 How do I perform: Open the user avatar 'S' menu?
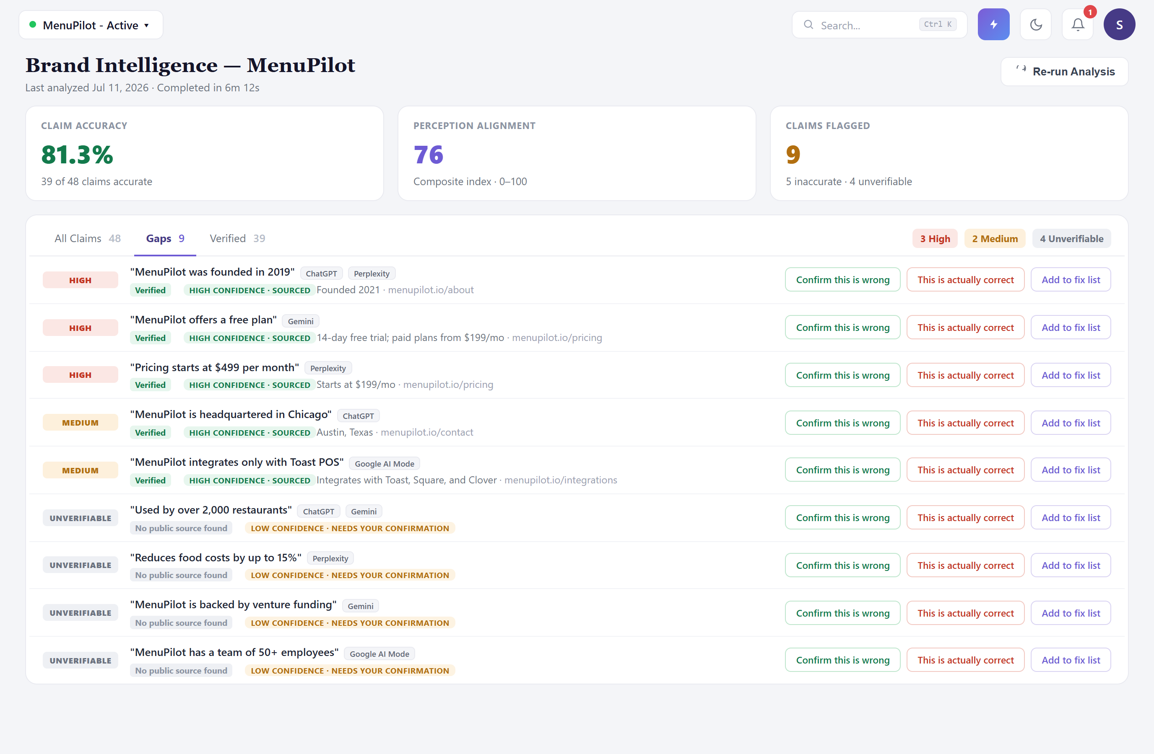tap(1119, 24)
